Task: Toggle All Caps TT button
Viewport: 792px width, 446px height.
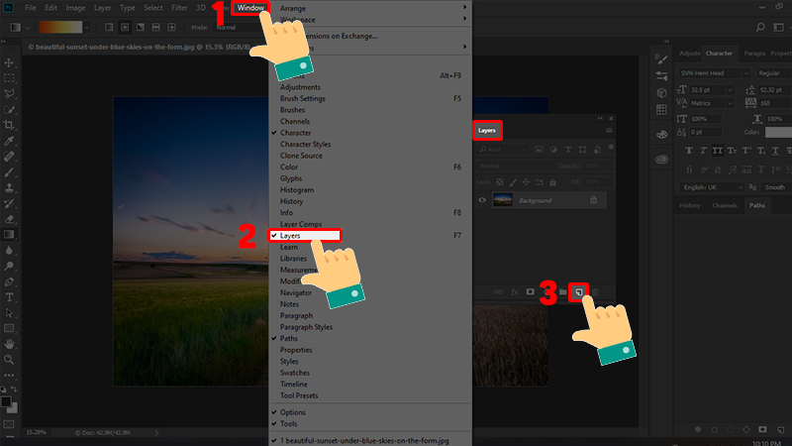Action: 717,151
